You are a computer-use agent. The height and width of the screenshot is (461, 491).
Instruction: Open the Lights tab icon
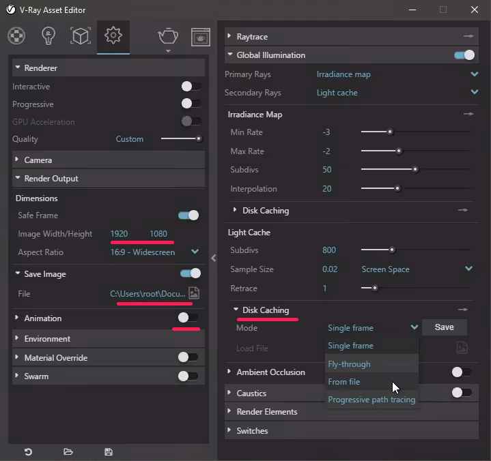tap(48, 35)
